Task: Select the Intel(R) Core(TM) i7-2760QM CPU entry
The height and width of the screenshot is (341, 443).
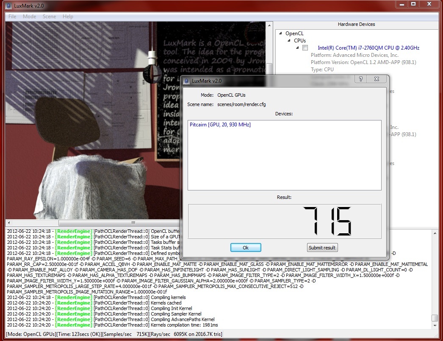Action: tap(368, 48)
